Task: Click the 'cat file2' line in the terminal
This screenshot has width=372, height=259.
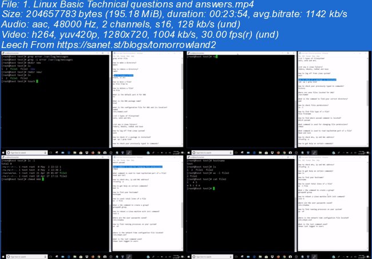Action: tap(207, 179)
